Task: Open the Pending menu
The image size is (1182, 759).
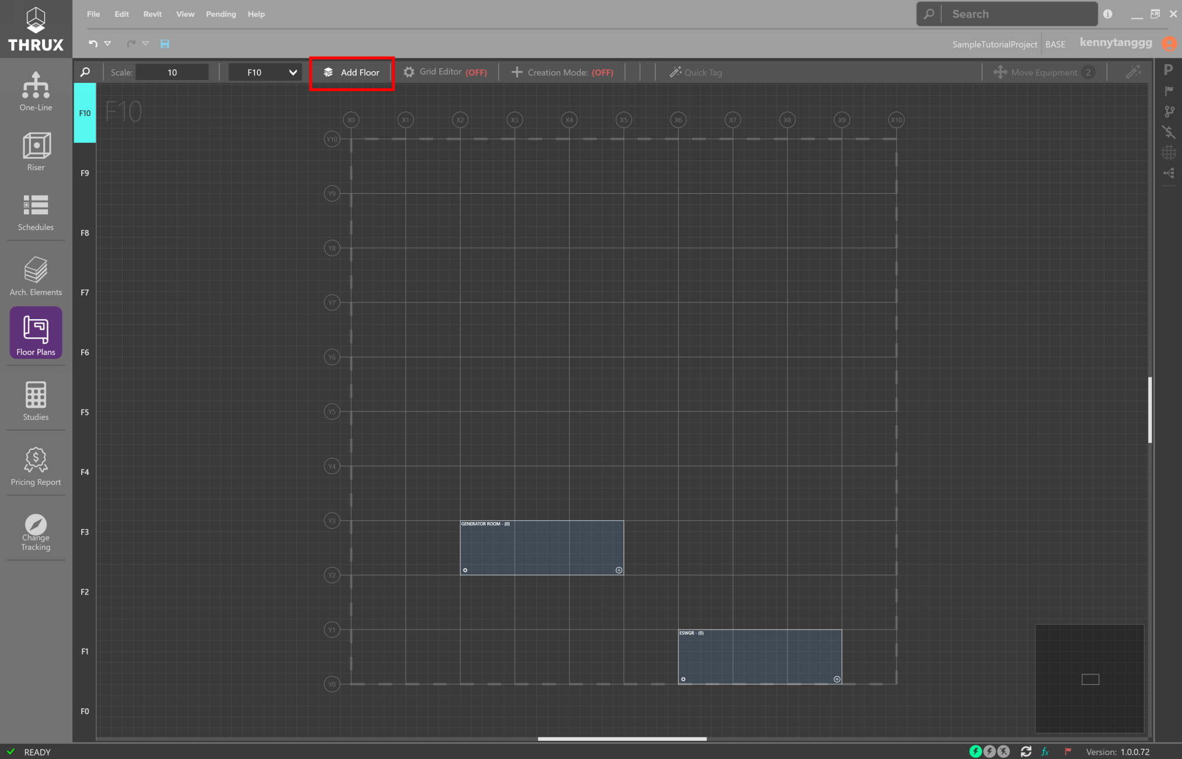Action: [221, 14]
